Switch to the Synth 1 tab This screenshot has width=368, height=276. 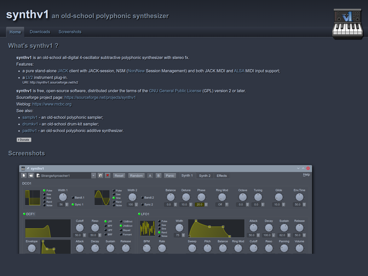(187, 176)
